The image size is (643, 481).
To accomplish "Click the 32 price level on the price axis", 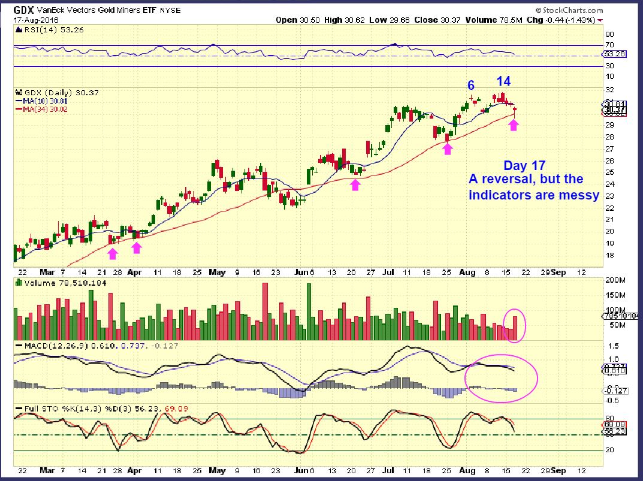I will pyautogui.click(x=609, y=89).
